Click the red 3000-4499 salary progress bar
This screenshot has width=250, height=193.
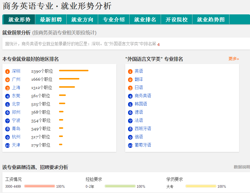click(40, 186)
